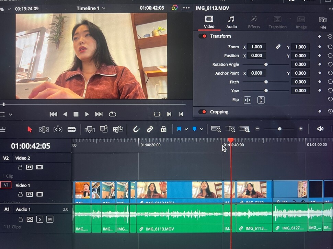Switch to the Audio inspector tab
This screenshot has height=249, width=333.
(231, 22)
